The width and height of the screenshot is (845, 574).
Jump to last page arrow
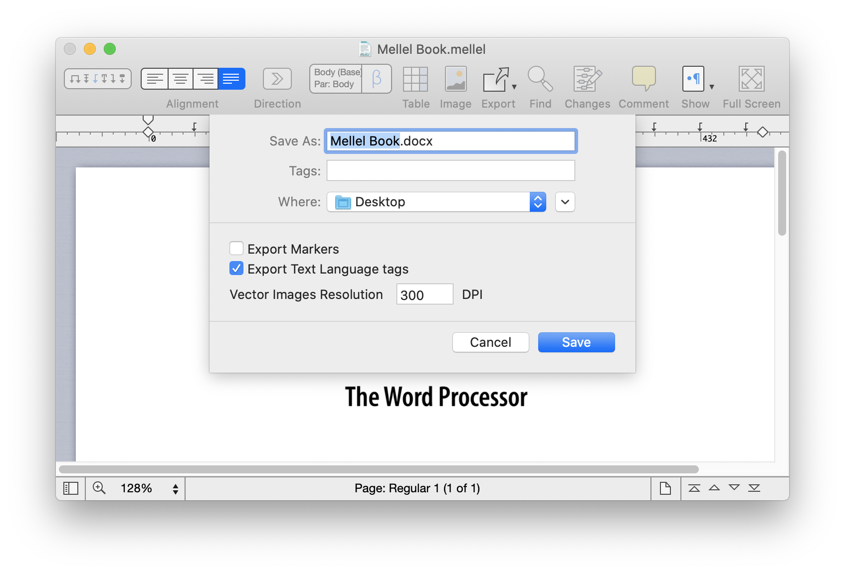[754, 488]
